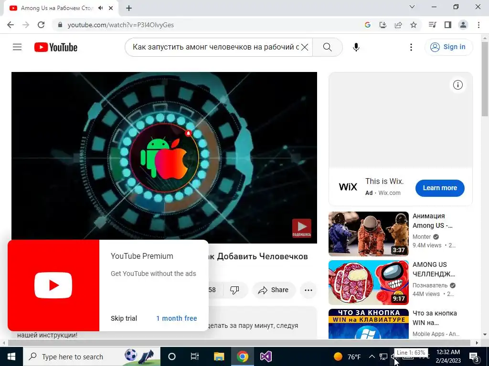The height and width of the screenshot is (366, 489).
Task: Click the magnifier search button
Action: click(328, 47)
